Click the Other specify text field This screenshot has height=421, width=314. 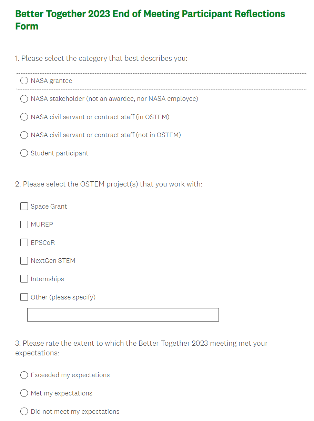click(123, 315)
